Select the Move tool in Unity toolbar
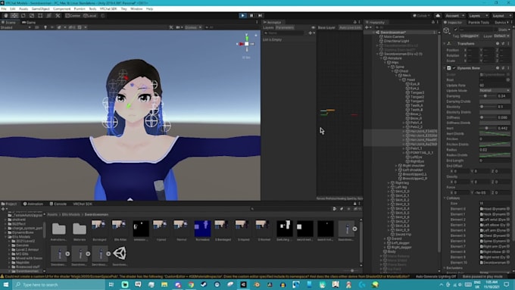Screen dimensions: 515x290 (14, 15)
